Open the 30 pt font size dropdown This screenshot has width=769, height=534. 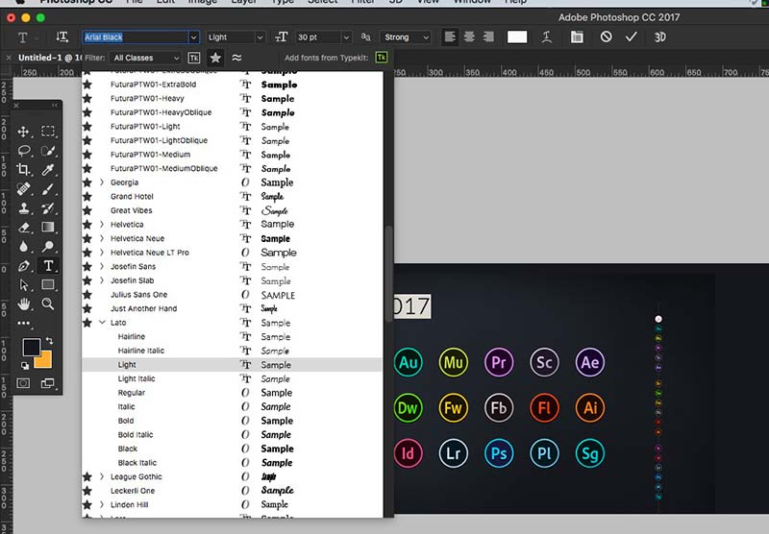tap(346, 37)
